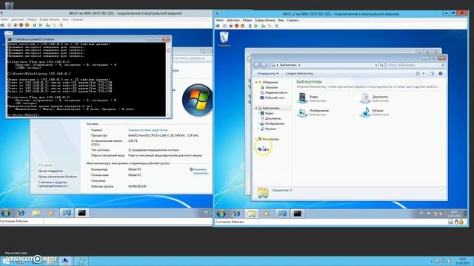Open Вид menu in Win7_2 window
Viewport: 474px width, 266px height.
click(x=281, y=20)
